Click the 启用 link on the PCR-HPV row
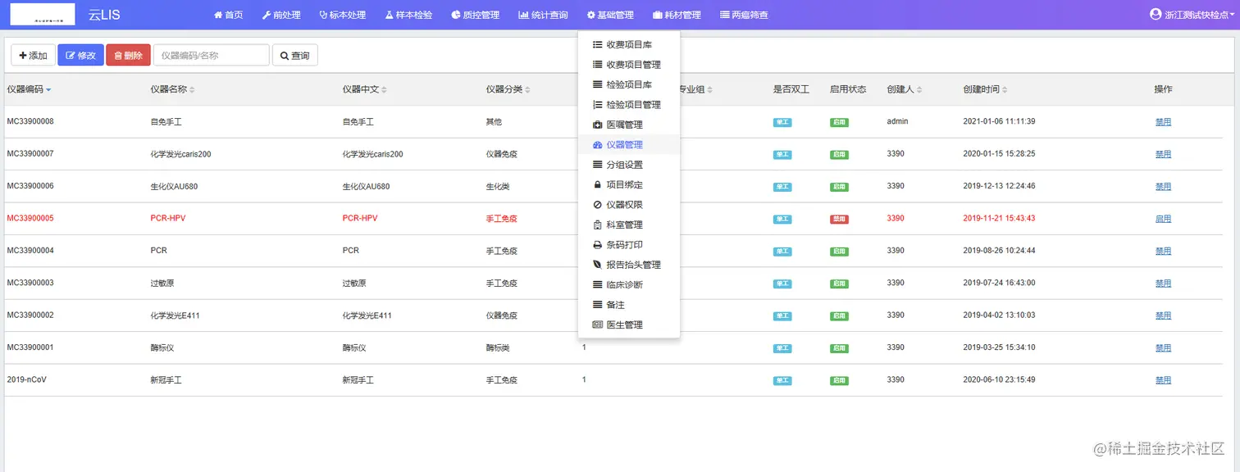 tap(1162, 218)
